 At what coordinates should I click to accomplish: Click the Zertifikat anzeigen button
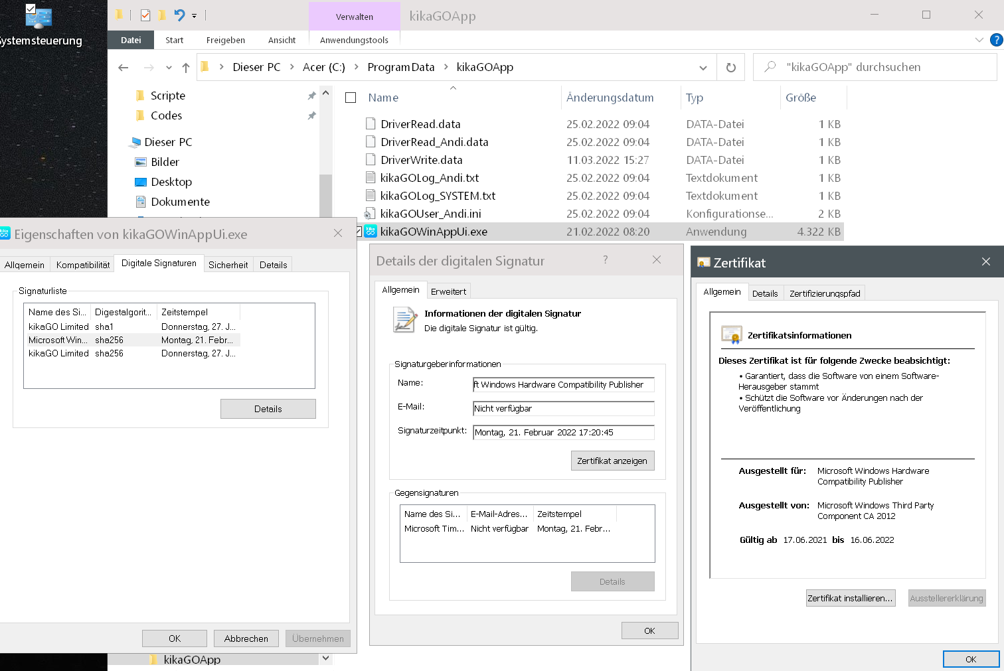pos(612,461)
